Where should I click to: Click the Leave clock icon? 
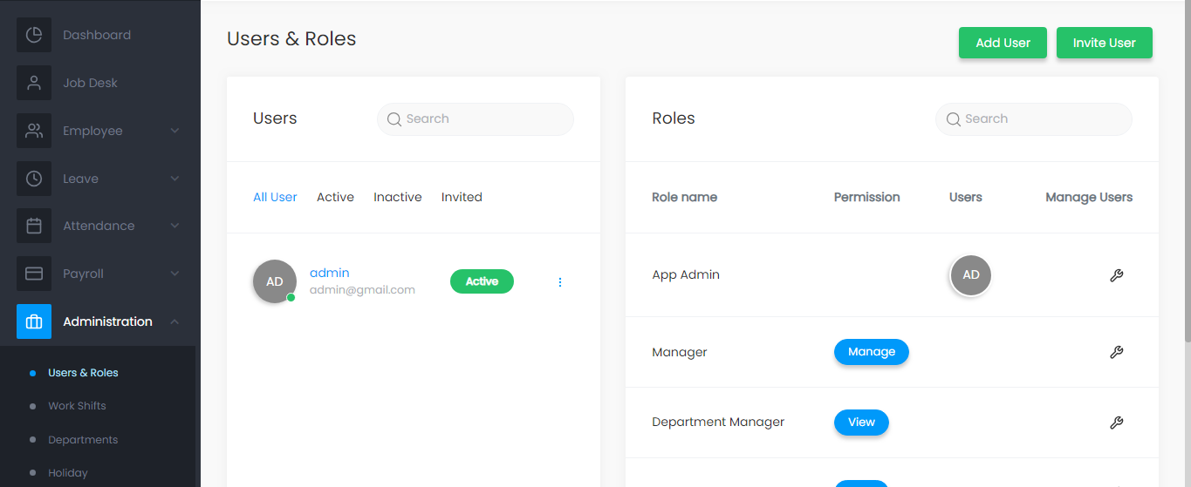[34, 179]
